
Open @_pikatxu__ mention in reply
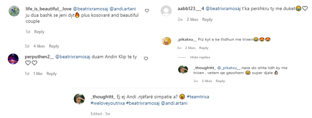229,68
